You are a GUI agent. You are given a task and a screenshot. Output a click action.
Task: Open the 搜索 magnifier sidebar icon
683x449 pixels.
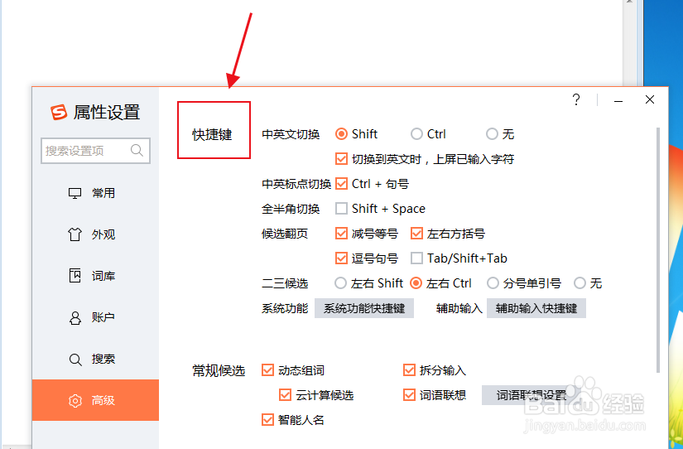[75, 360]
